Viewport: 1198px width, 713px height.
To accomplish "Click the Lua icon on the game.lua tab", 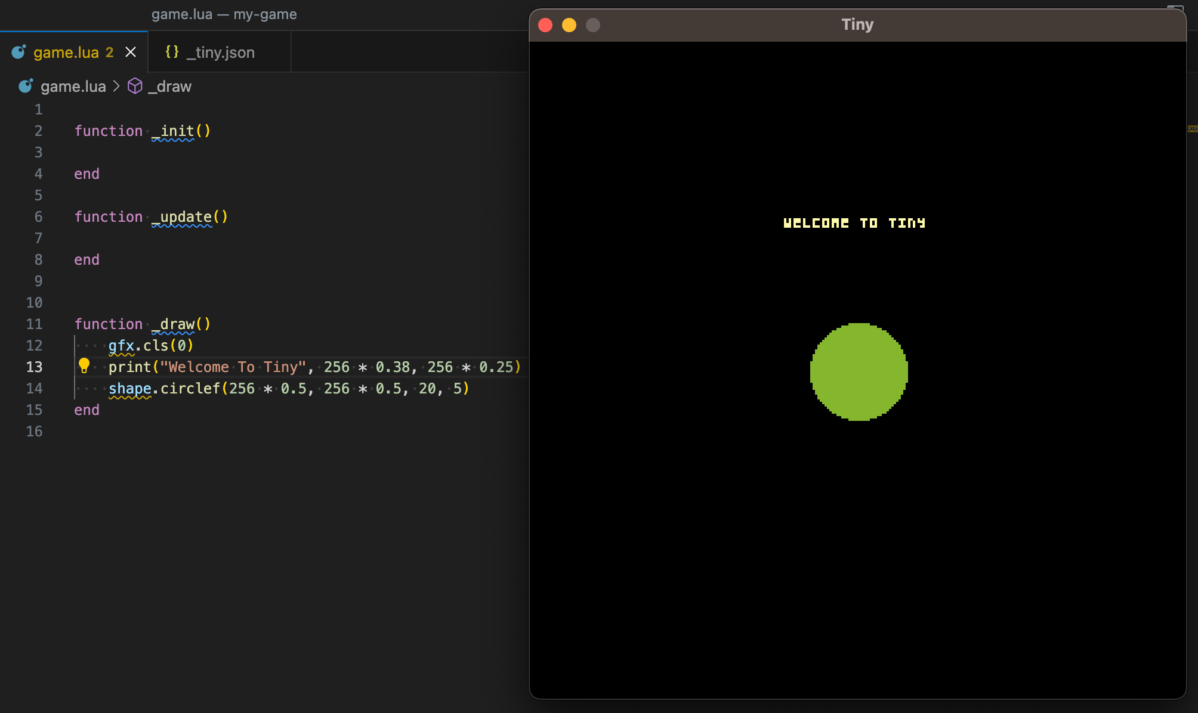I will coord(18,52).
